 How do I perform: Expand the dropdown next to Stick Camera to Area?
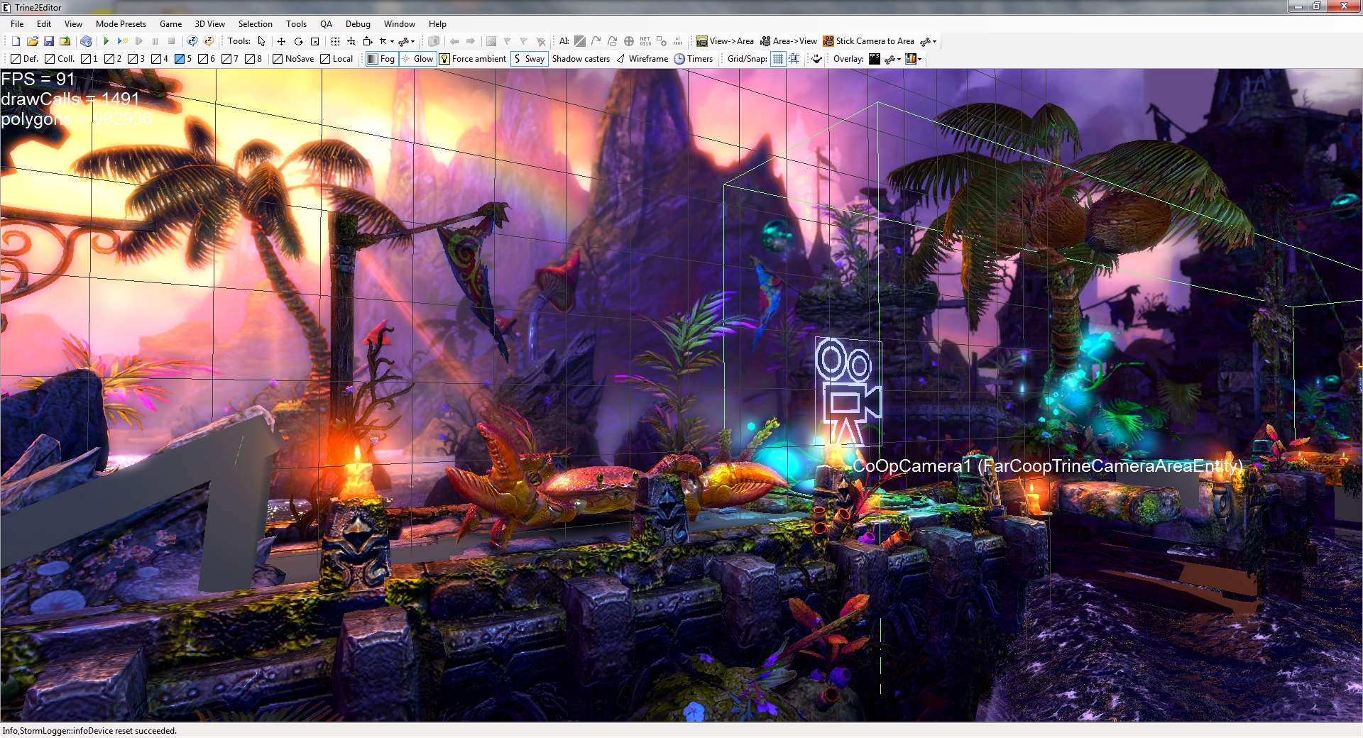[934, 41]
